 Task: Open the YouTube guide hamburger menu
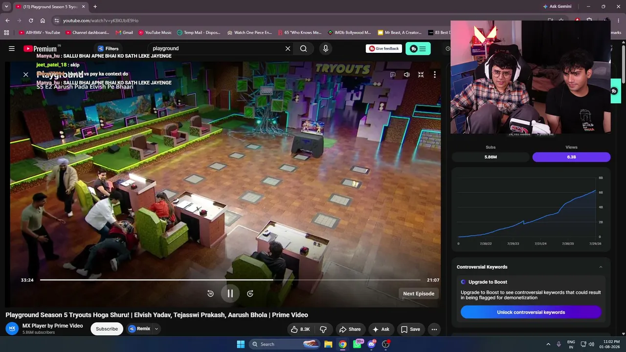[x=12, y=48]
